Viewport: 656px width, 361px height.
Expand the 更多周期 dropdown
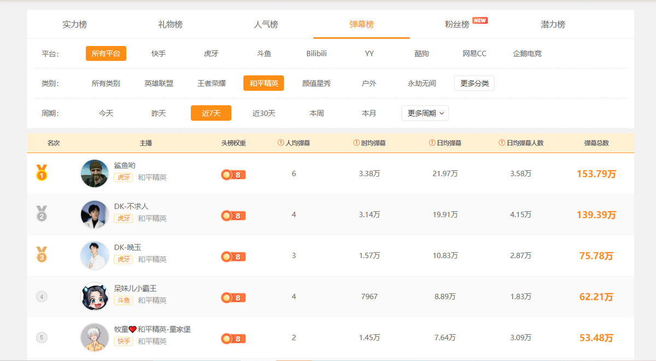(425, 113)
